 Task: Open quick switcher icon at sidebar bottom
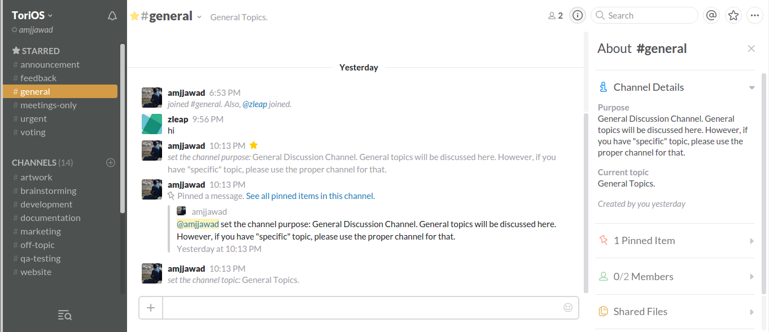(x=64, y=315)
